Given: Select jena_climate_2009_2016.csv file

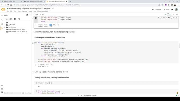Looking at the screenshot, I should [x=17, y=29].
